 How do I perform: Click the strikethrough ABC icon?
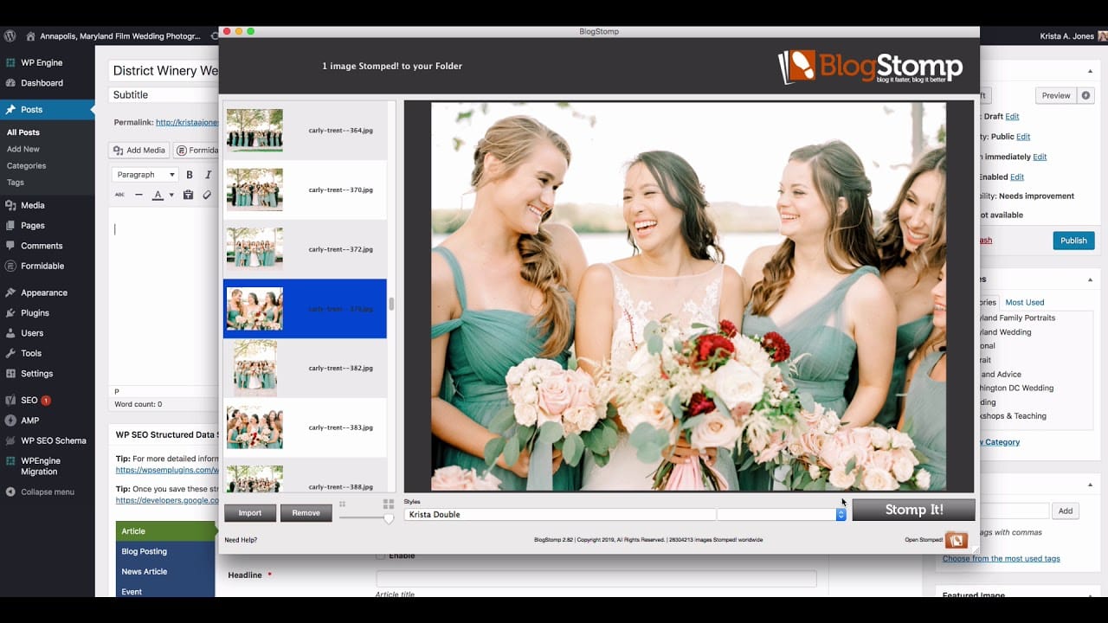pos(119,196)
